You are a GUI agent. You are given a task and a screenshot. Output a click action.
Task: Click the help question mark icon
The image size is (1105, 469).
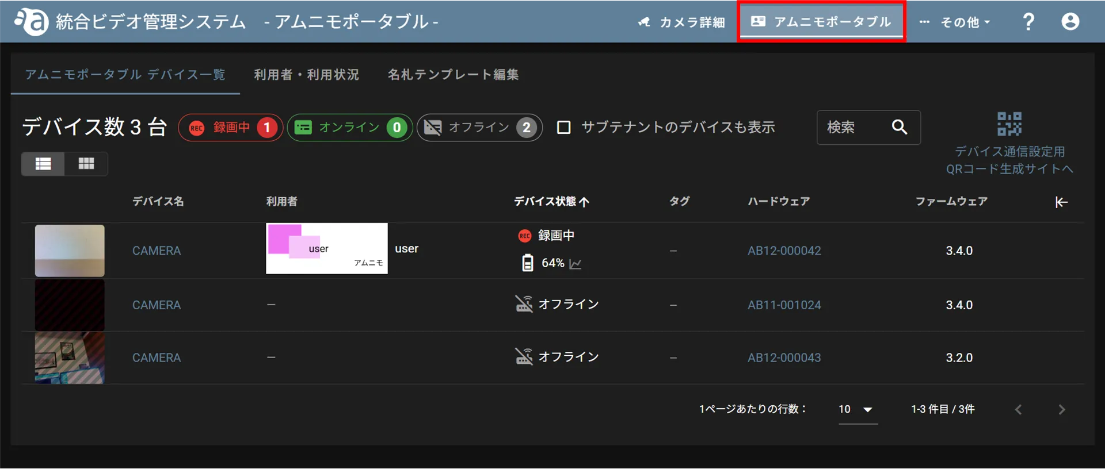1028,22
